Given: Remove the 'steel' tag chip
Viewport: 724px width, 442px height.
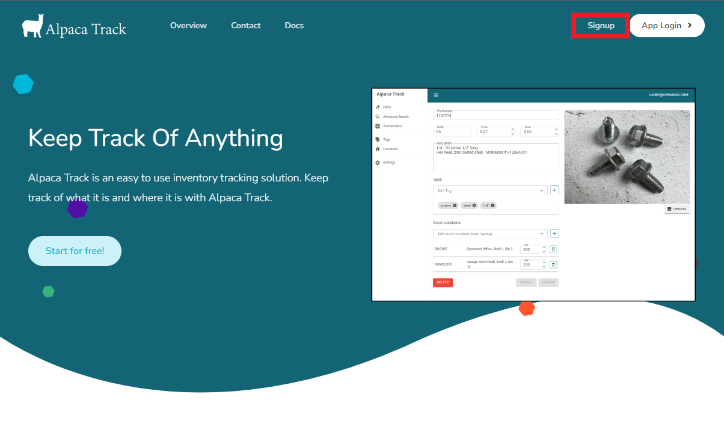Looking at the screenshot, I should pos(474,205).
